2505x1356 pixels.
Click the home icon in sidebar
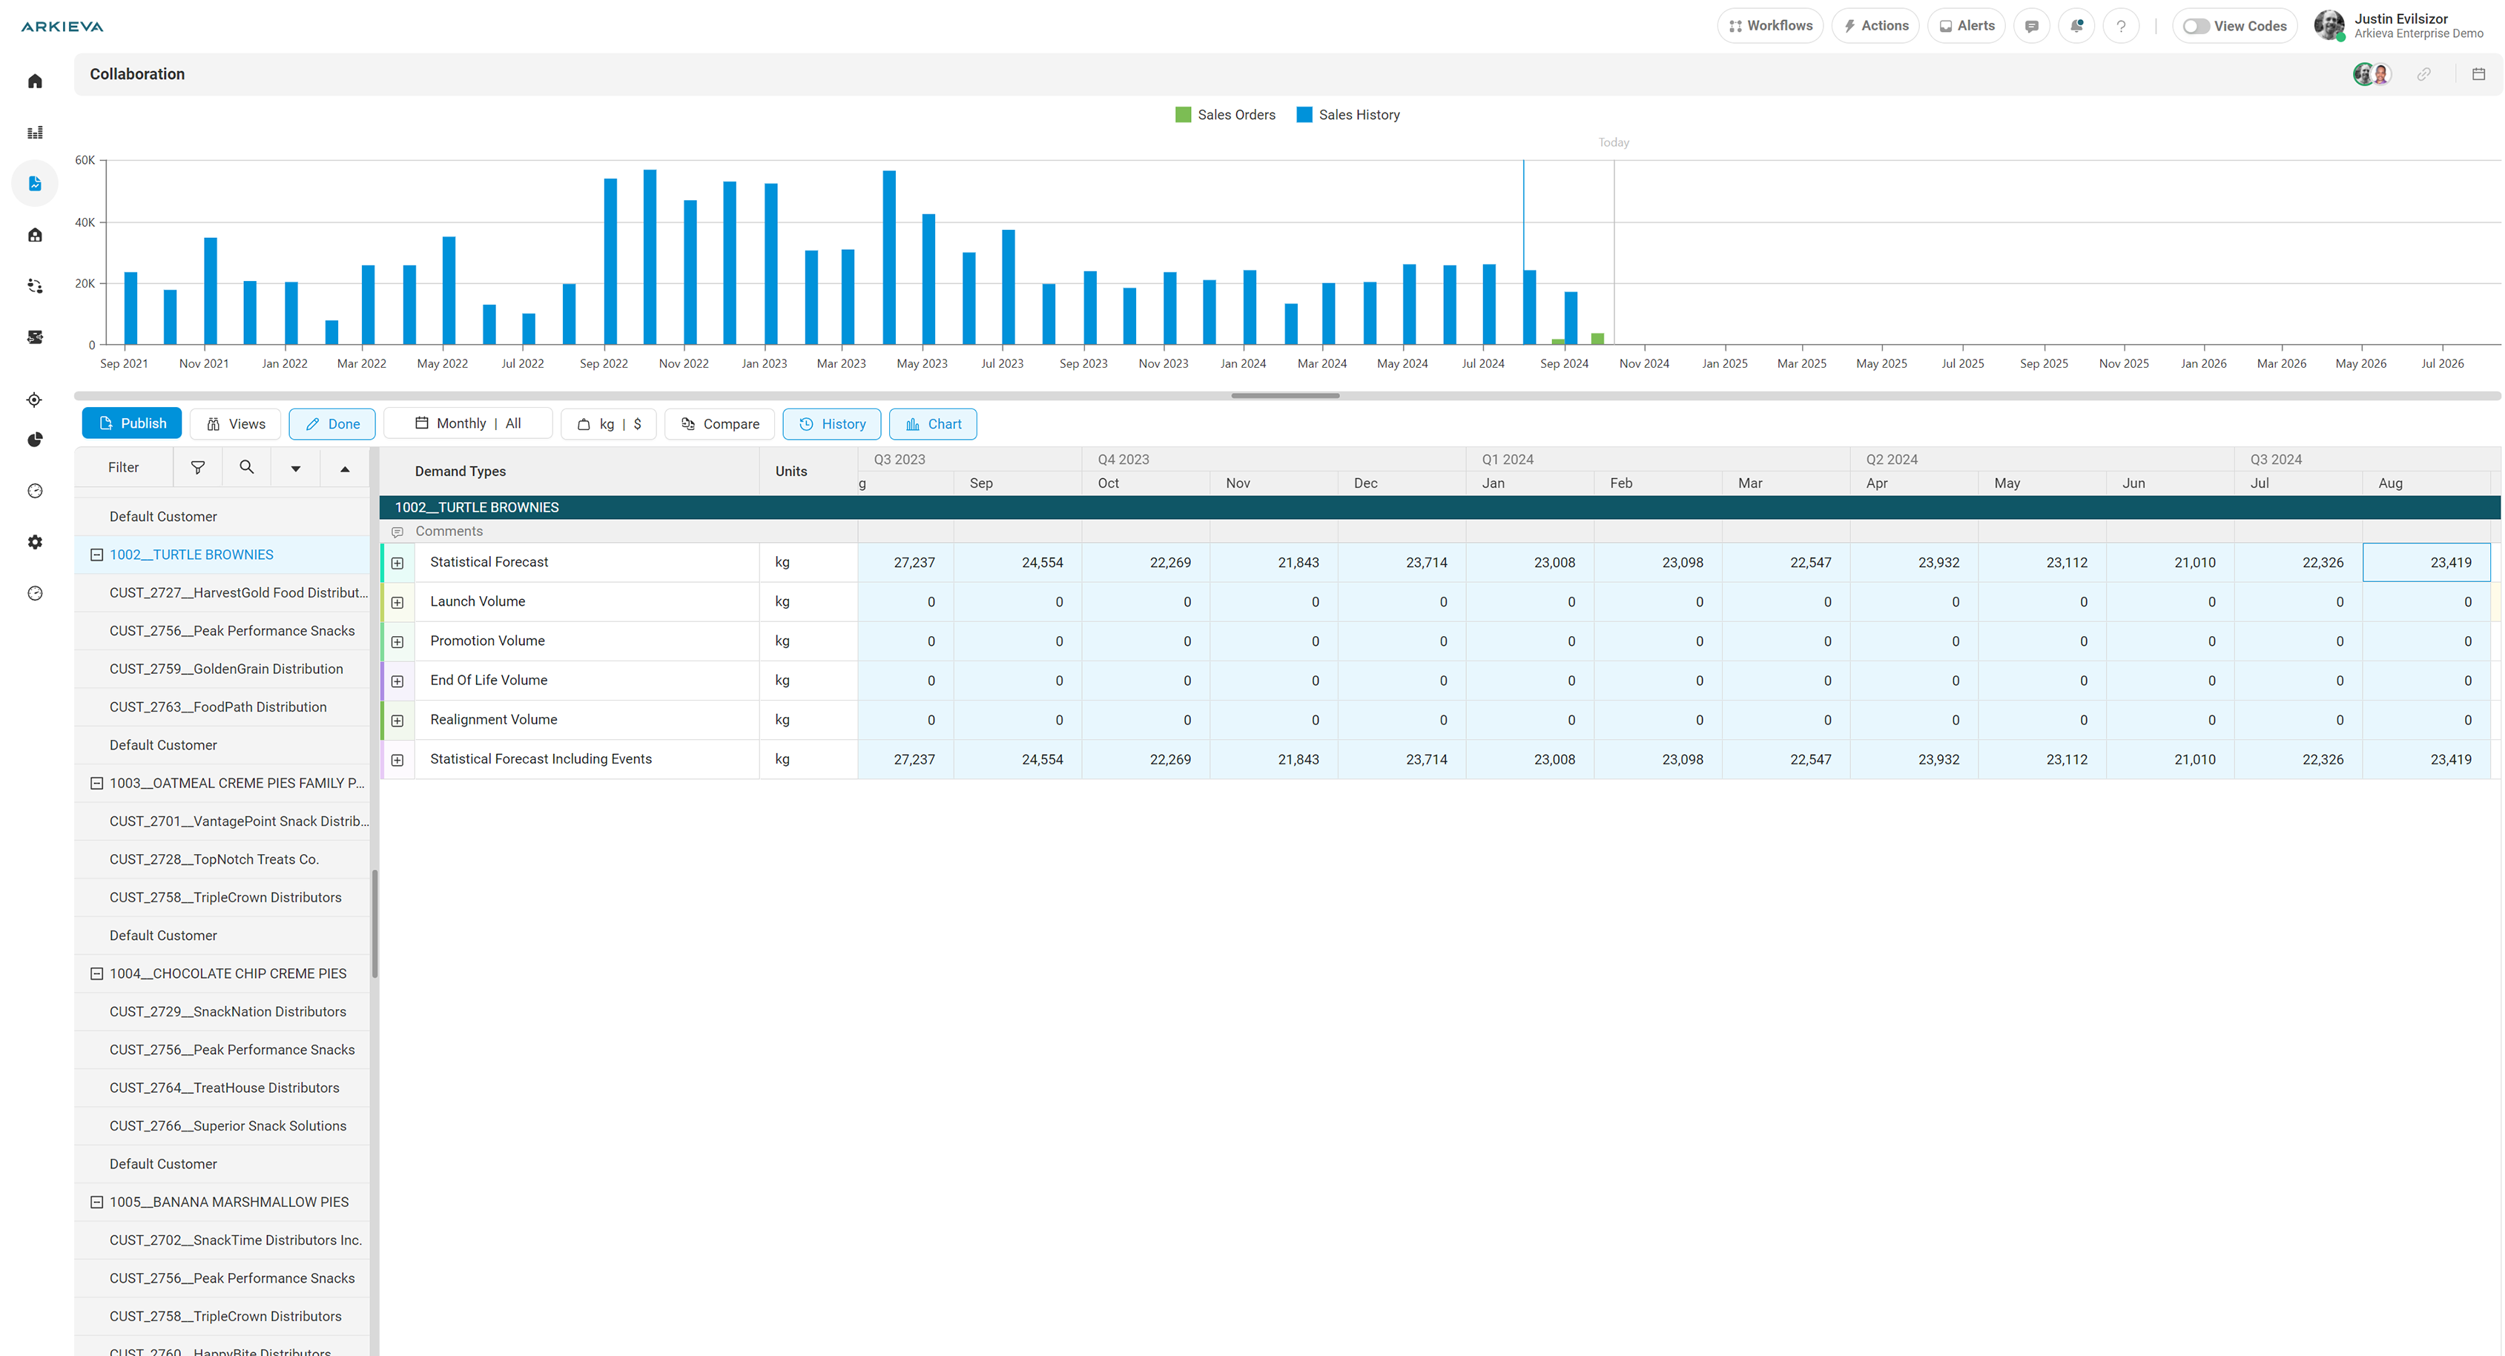pyautogui.click(x=35, y=81)
